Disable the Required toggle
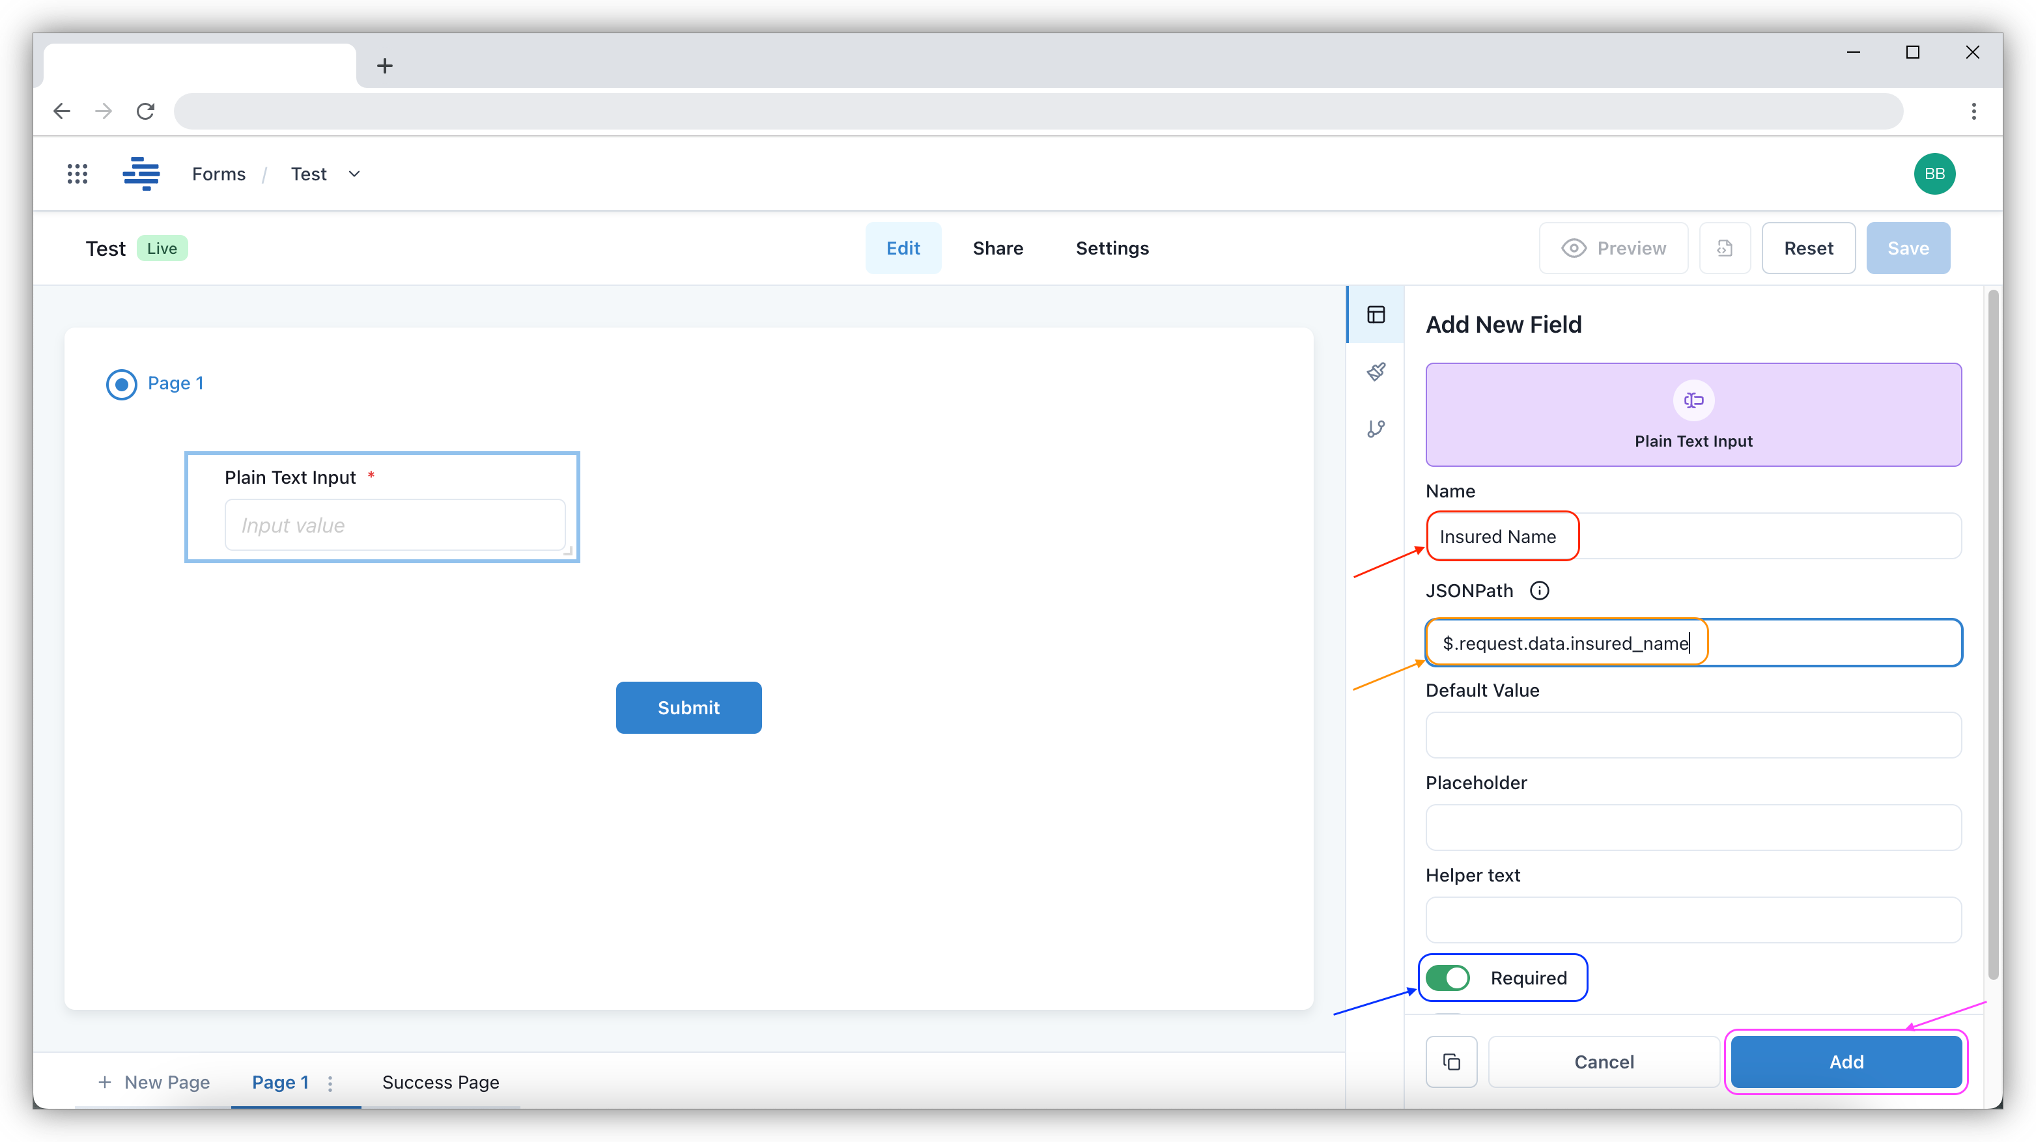This screenshot has height=1142, width=2036. coord(1447,978)
